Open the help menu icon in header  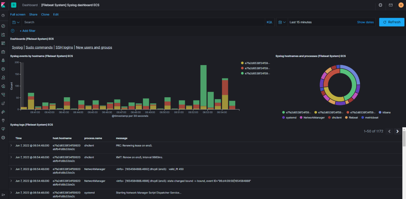(x=380, y=5)
